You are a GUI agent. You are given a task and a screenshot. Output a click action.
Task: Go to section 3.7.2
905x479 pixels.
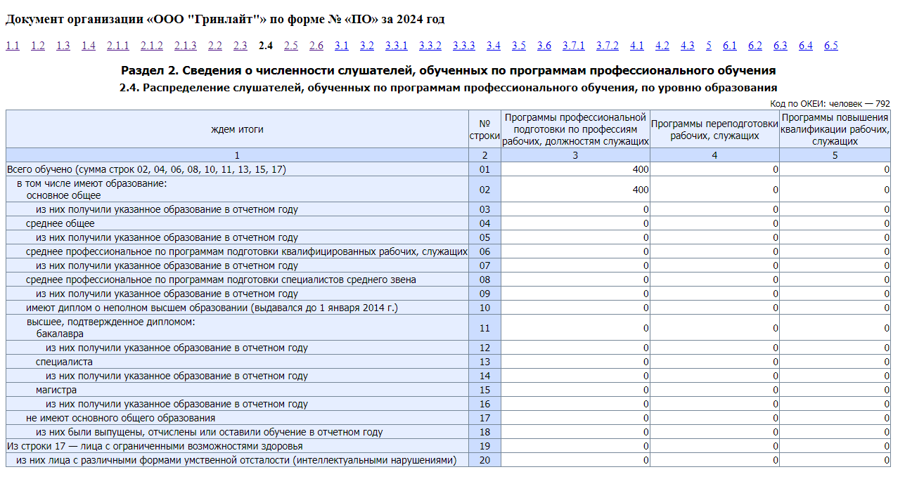coord(608,46)
